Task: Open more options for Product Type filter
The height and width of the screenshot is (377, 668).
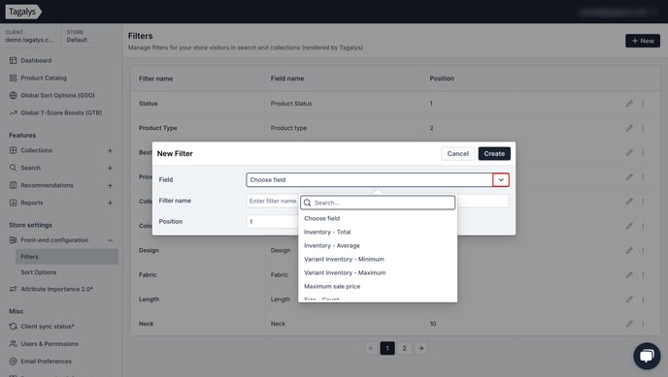Action: pos(643,128)
